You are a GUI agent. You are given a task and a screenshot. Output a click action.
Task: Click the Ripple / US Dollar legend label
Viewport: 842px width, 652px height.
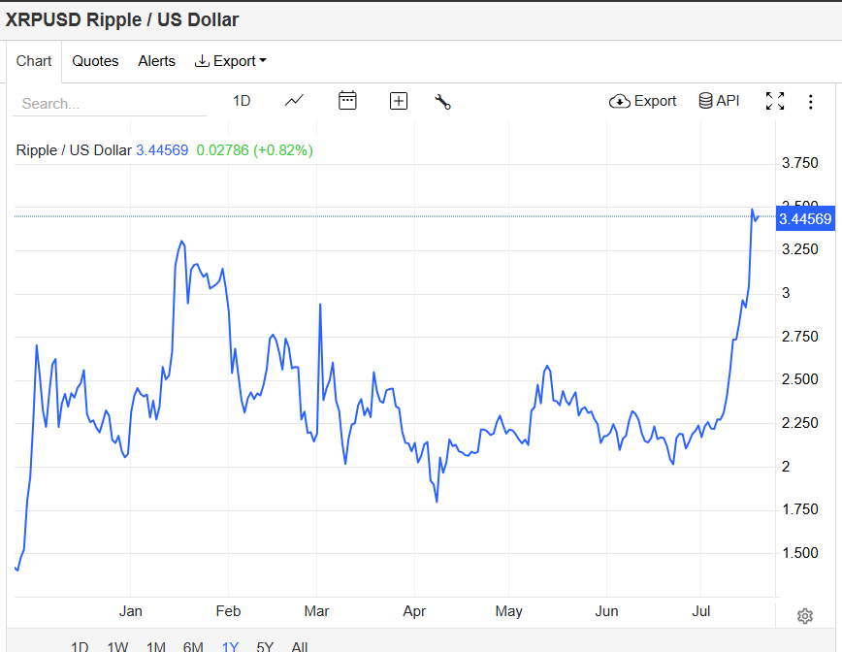(x=74, y=150)
